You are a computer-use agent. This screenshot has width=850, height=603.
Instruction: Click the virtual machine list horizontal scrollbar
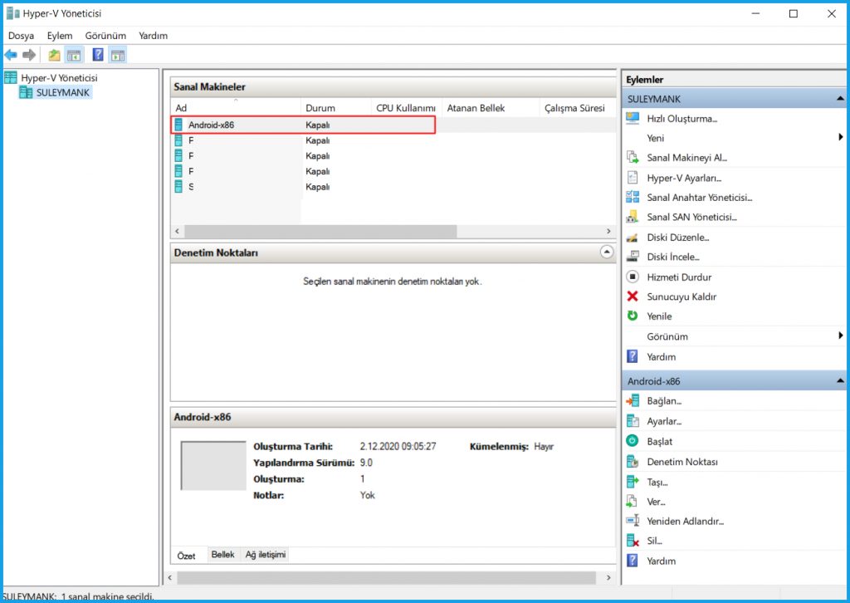320,231
